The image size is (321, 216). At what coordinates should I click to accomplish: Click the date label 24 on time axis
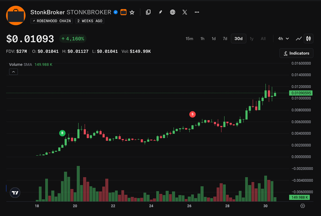[151, 206]
